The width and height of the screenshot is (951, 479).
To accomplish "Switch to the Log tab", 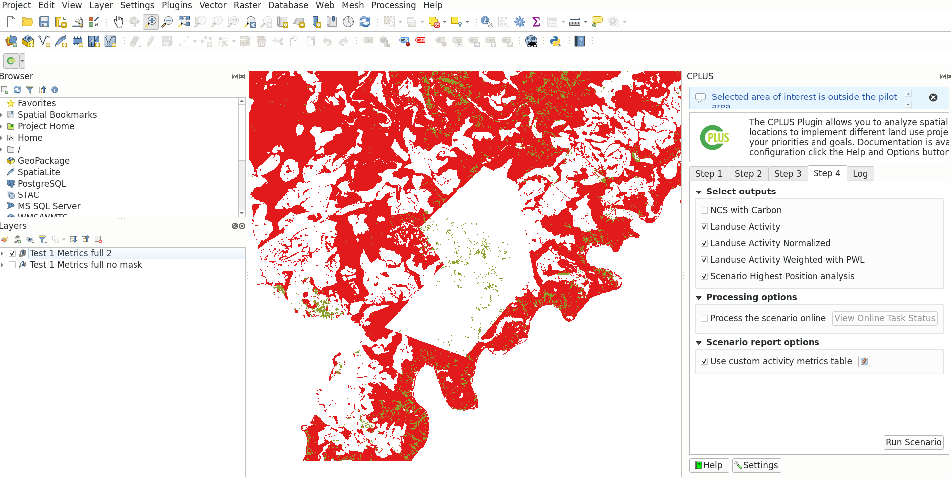I will click(860, 173).
